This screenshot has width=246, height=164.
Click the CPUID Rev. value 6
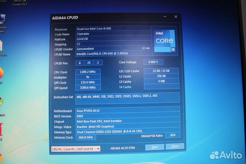80,63
